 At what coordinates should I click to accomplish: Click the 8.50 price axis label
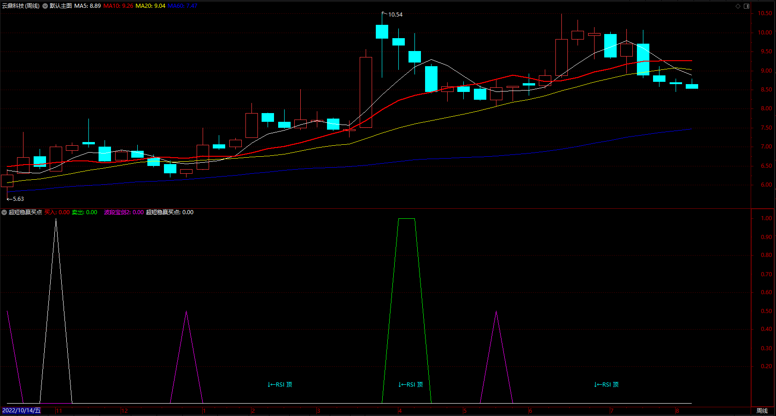[766, 90]
